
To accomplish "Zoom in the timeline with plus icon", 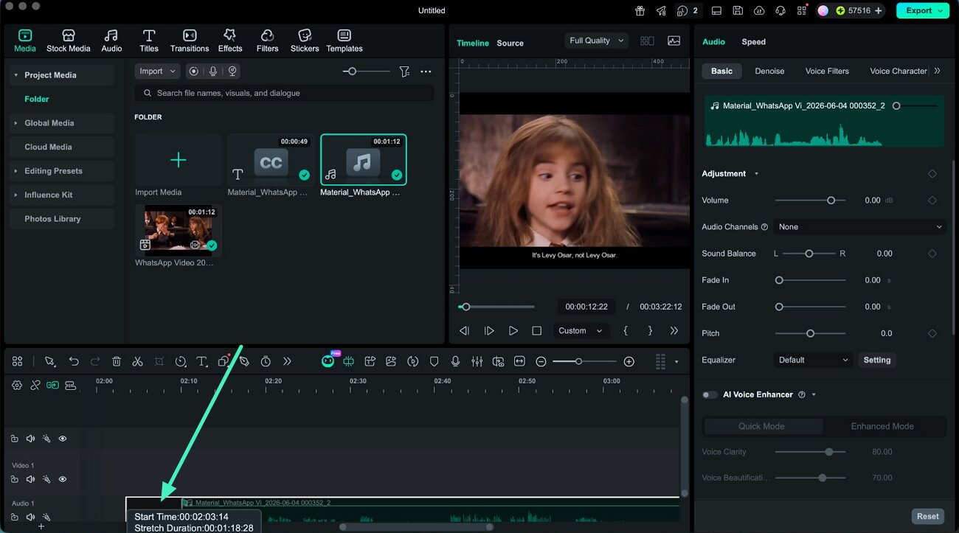I will (x=629, y=361).
